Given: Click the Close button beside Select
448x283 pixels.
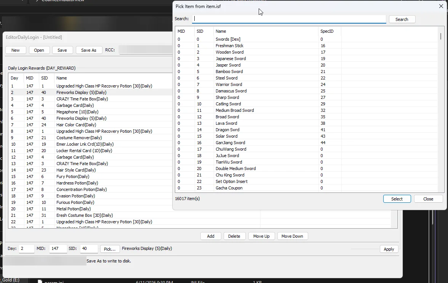Looking at the screenshot, I should point(428,199).
